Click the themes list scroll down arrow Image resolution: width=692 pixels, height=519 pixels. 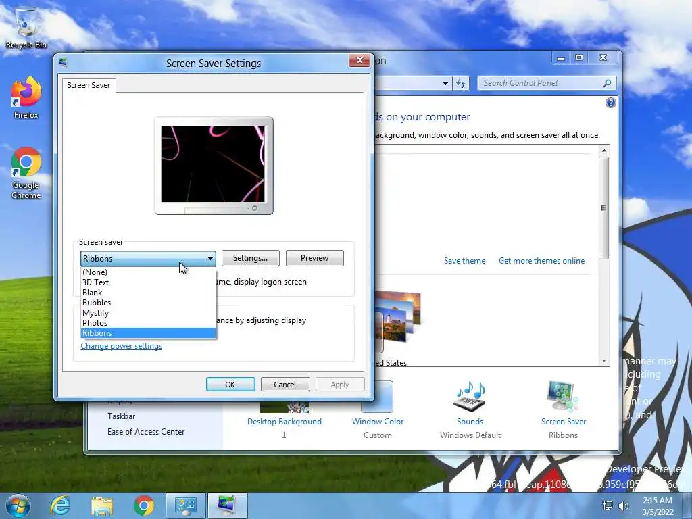(x=604, y=361)
